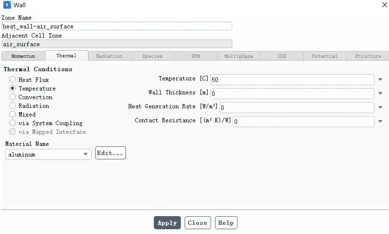The height and width of the screenshot is (234, 389).
Task: Apply the wall boundary settings
Action: click(167, 223)
